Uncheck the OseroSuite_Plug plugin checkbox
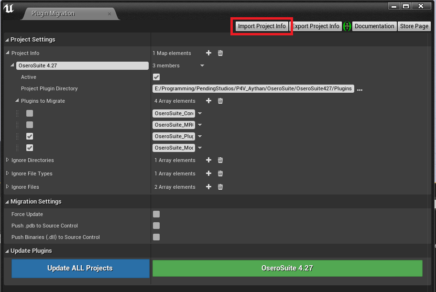 tap(30, 136)
